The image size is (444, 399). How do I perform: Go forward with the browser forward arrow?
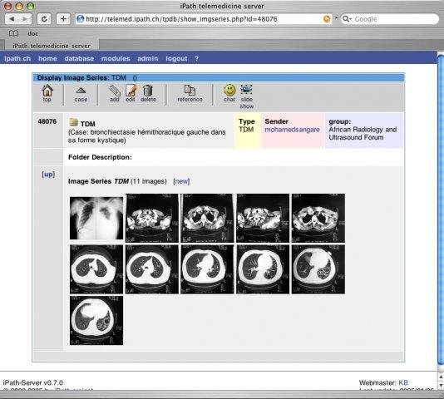[25, 19]
